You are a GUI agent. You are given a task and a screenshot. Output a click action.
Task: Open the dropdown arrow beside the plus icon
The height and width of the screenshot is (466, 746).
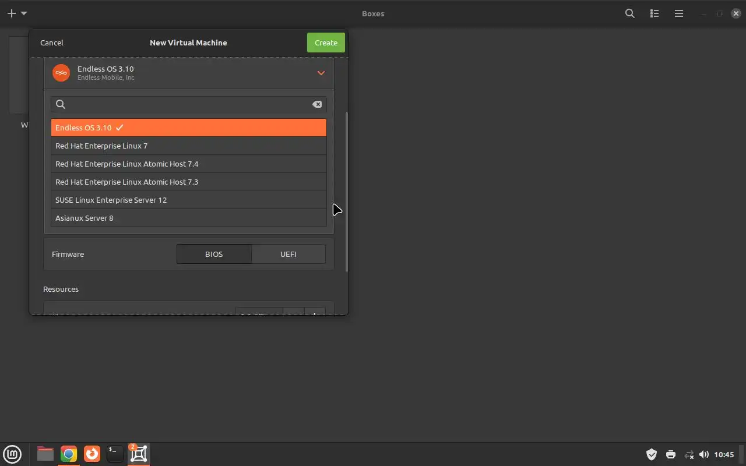(24, 13)
